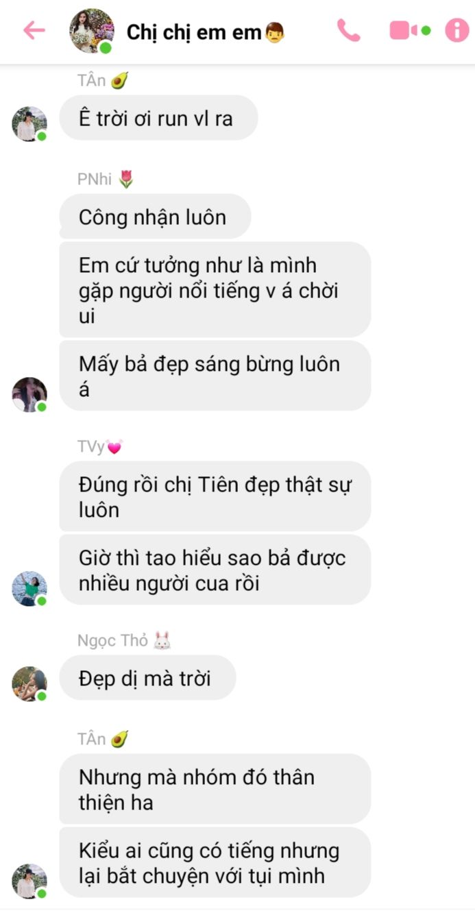Select the message 'Công nhận luôn'
Screen dimensions: 475x911
[155, 217]
